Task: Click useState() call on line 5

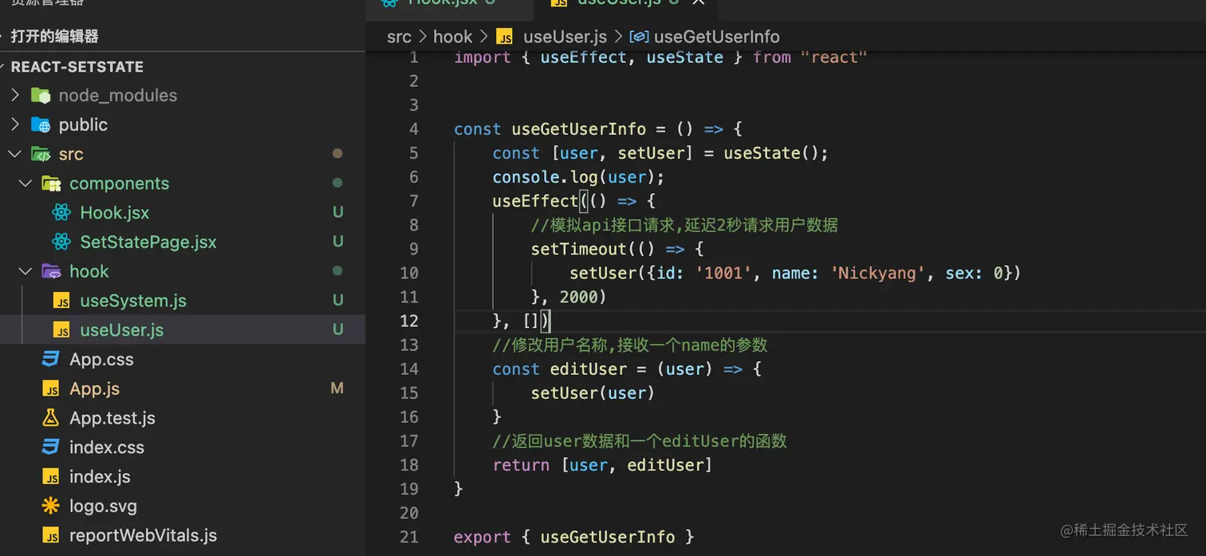Action: pyautogui.click(x=771, y=153)
